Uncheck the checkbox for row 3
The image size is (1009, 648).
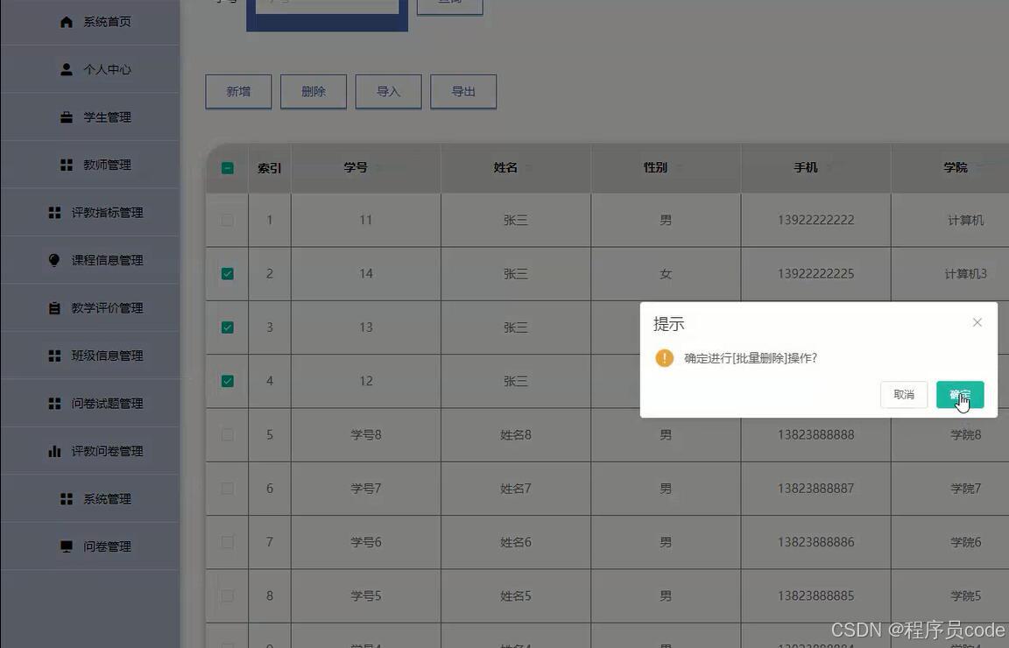227,328
